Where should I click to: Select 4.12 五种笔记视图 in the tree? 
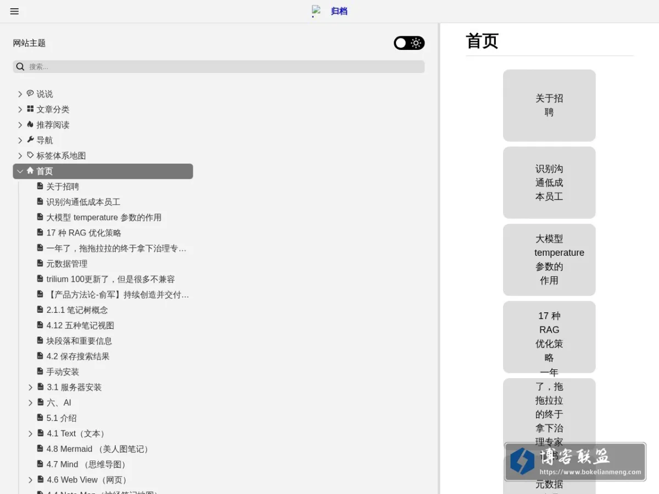click(x=81, y=325)
